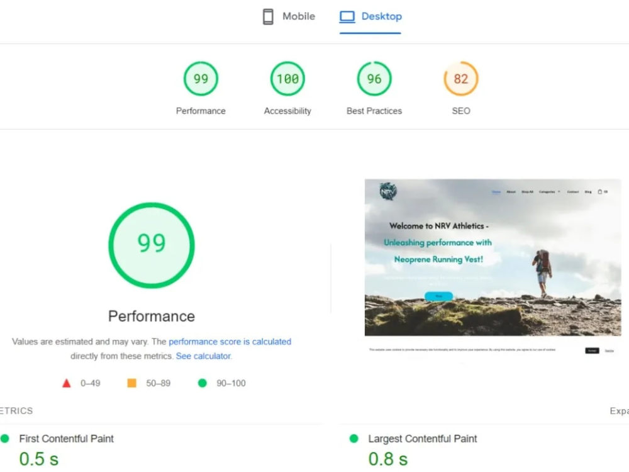Click the Accessibility category label
Viewport: 629px width, 472px height.
[x=287, y=111]
